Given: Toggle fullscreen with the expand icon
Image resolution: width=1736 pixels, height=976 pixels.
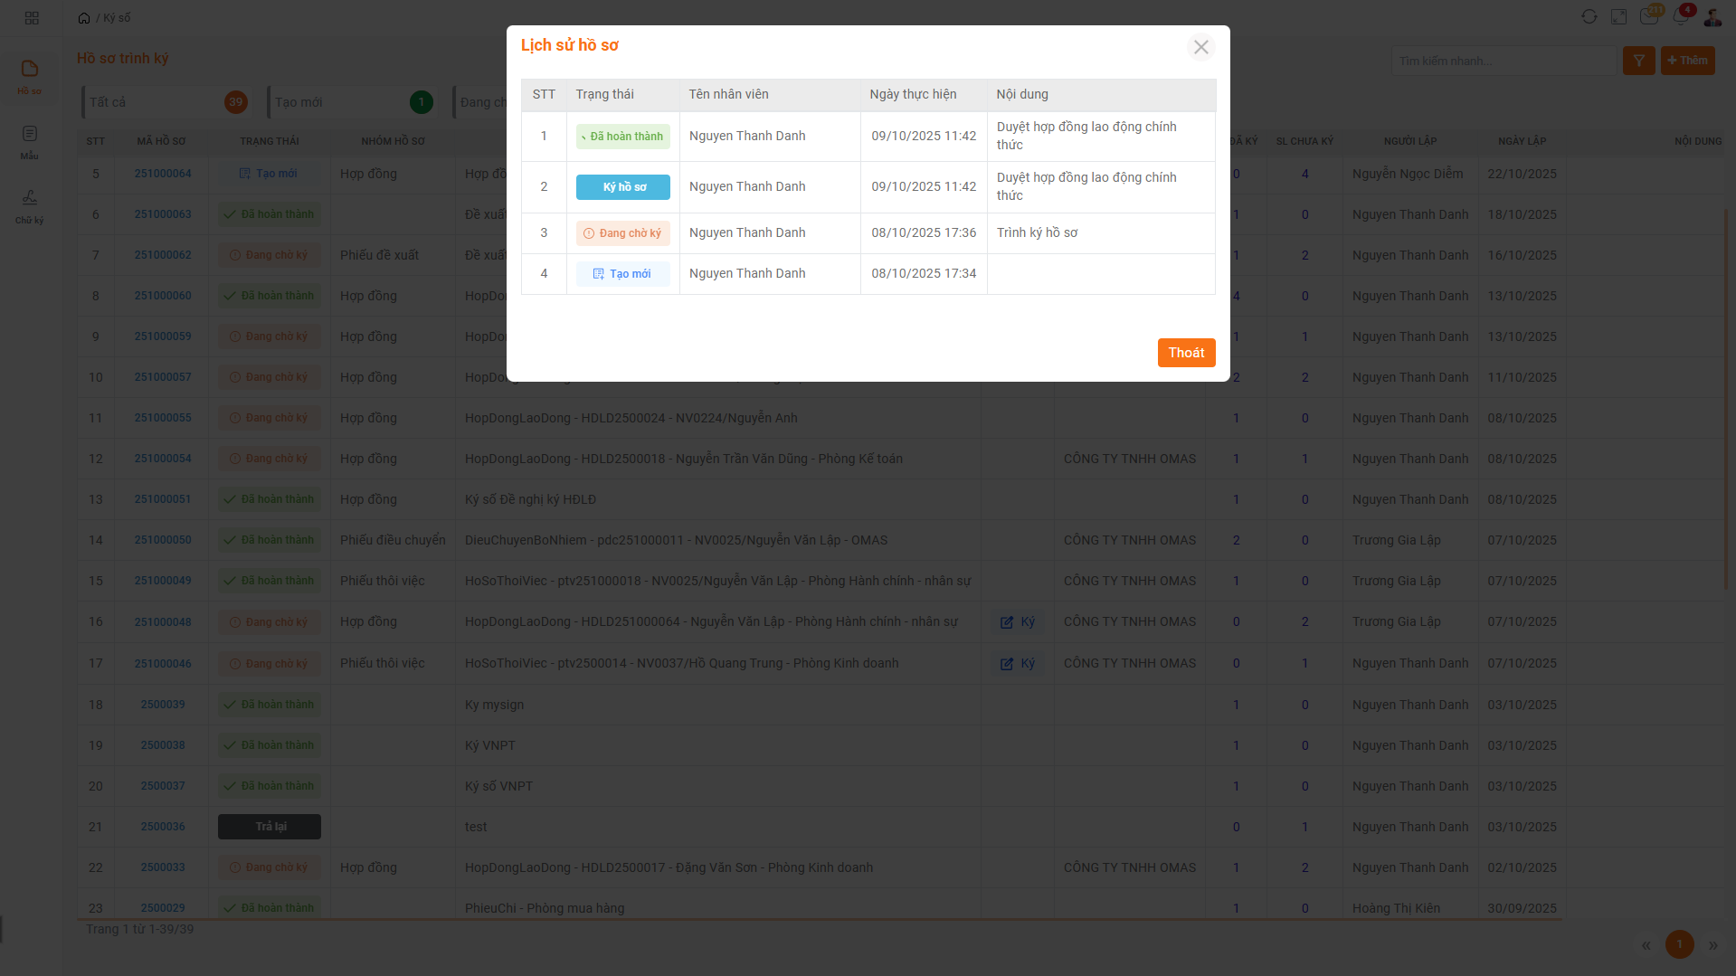Looking at the screenshot, I should pyautogui.click(x=1618, y=17).
